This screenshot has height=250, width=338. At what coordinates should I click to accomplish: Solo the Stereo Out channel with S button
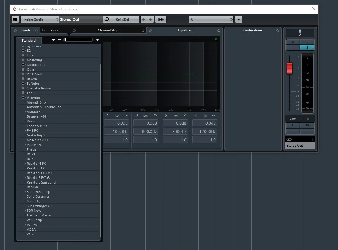pyautogui.click(x=307, y=42)
